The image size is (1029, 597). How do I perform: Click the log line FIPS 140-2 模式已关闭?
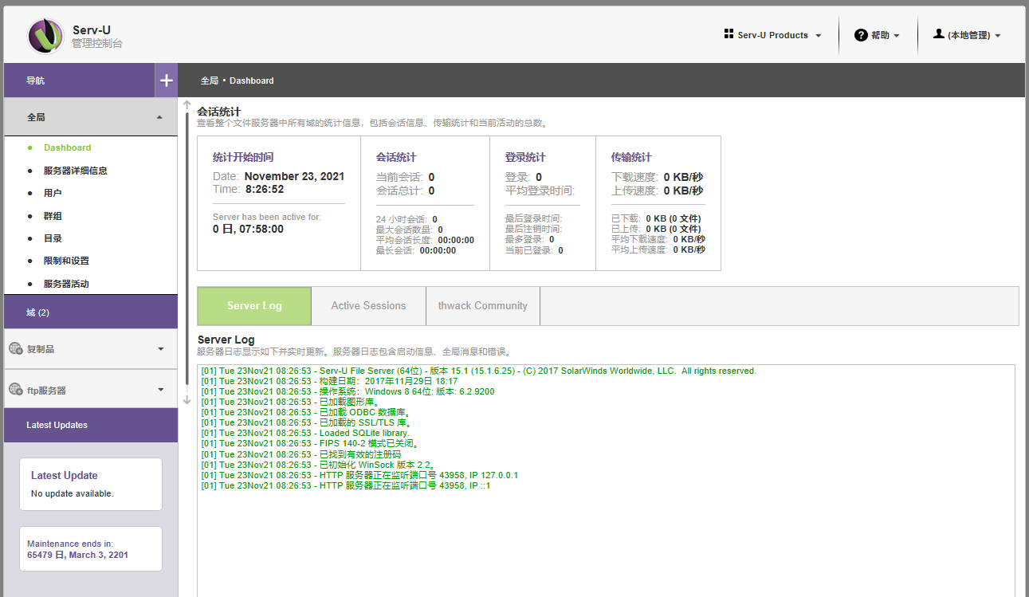310,443
